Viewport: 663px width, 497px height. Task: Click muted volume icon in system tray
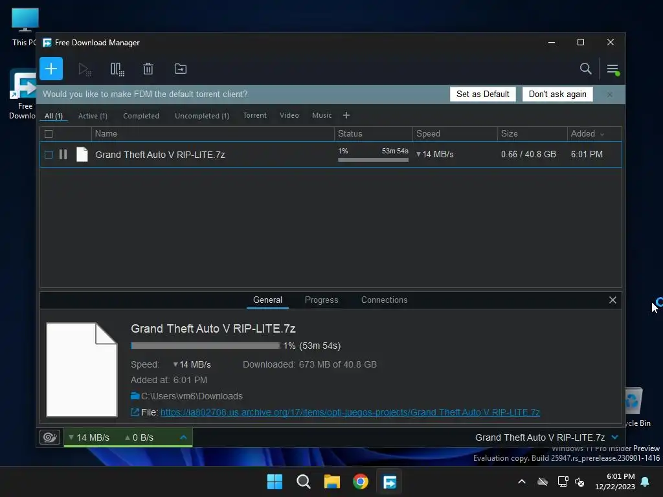(579, 481)
